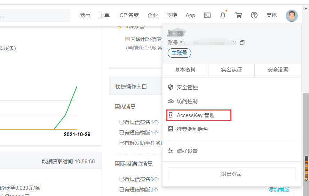309x196 pixels.
Task: Open the Cloud Shell terminal icon
Action: 207,15
